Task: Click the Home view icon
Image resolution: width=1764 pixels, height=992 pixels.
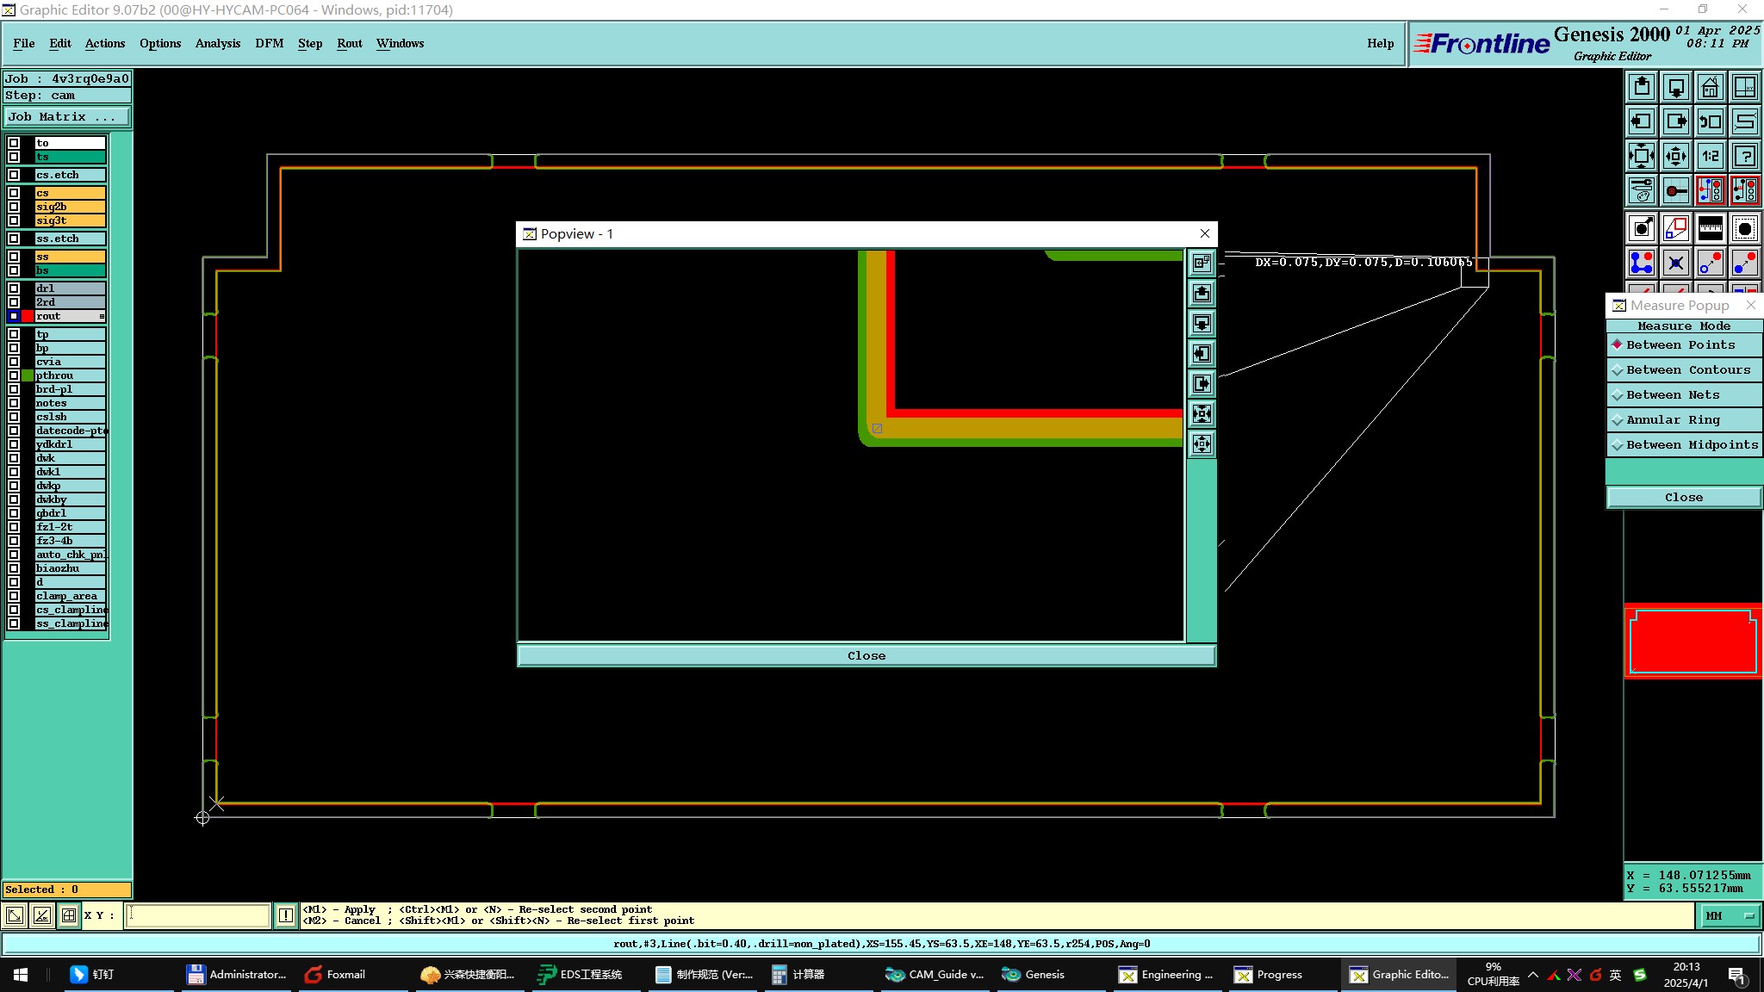Action: pos(1710,87)
